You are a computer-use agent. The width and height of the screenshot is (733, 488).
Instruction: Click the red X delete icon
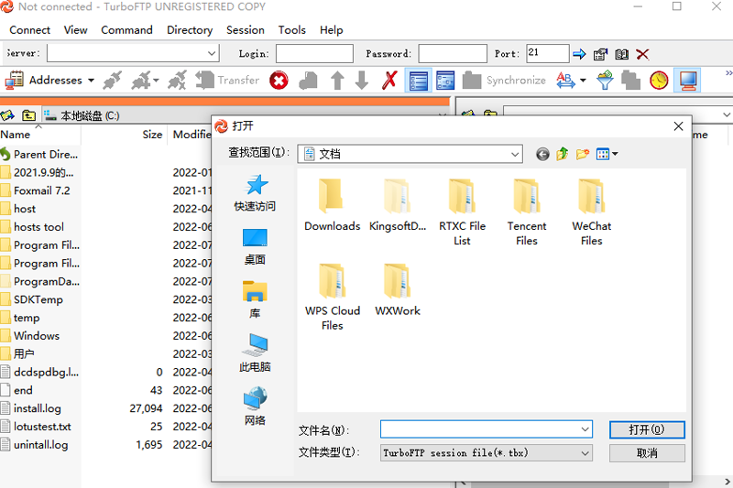coord(389,81)
